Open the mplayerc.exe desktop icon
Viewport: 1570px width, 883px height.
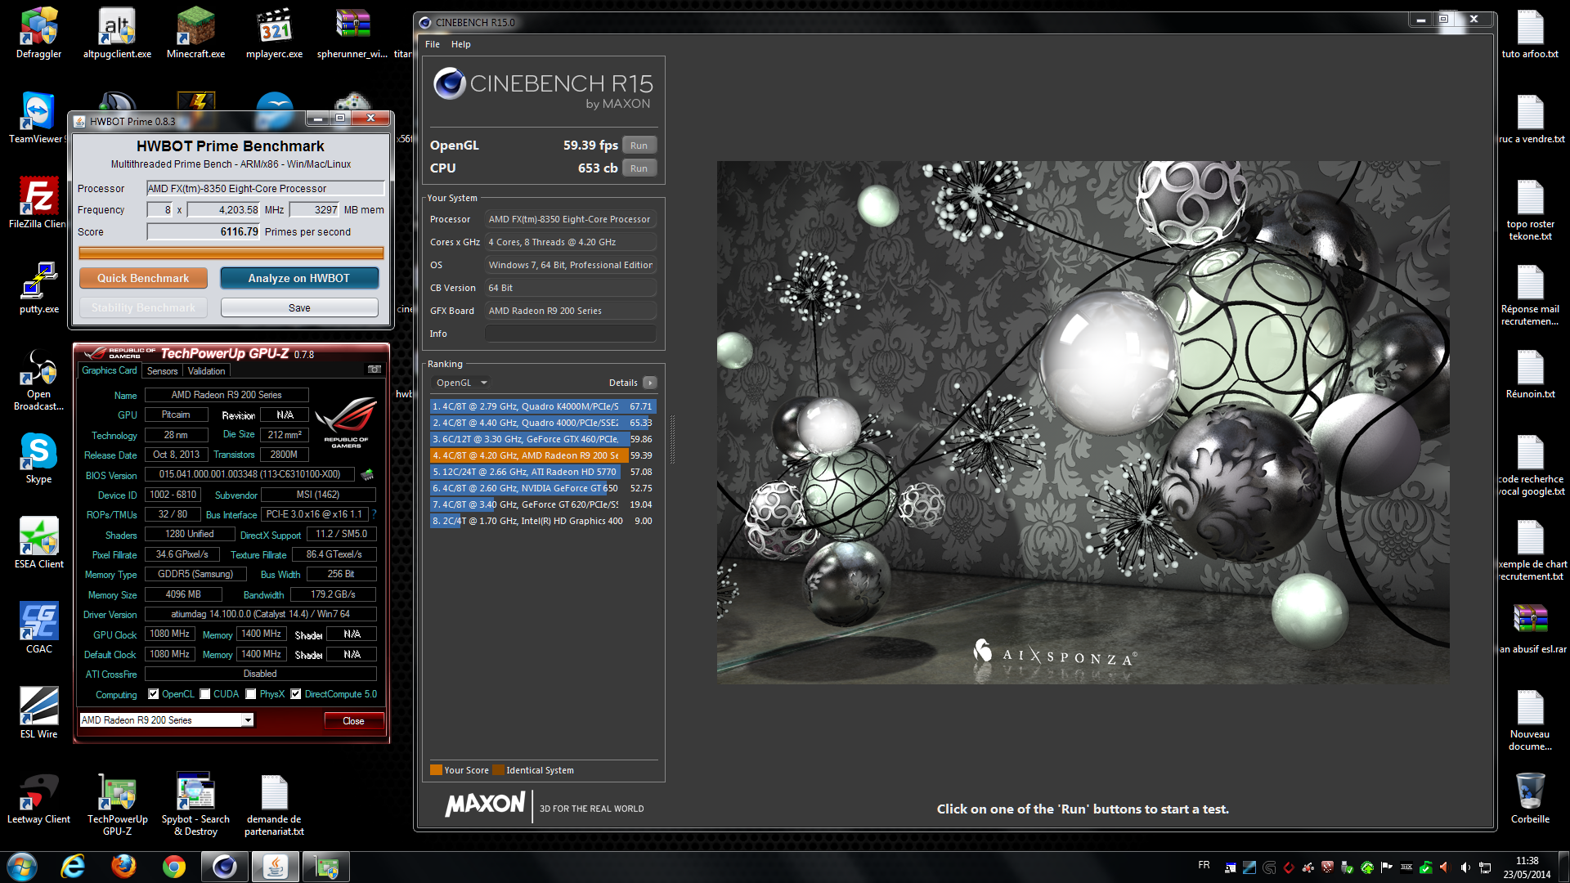click(x=274, y=33)
